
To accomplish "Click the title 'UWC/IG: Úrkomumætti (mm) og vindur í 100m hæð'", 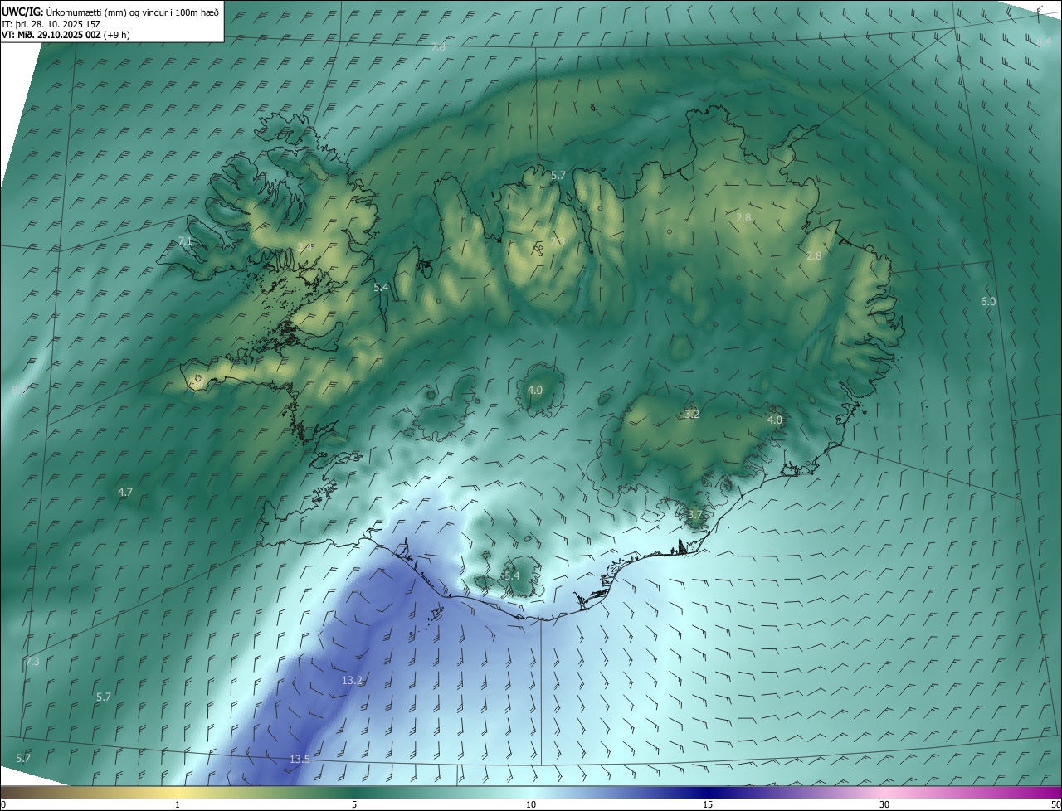I will click(110, 12).
